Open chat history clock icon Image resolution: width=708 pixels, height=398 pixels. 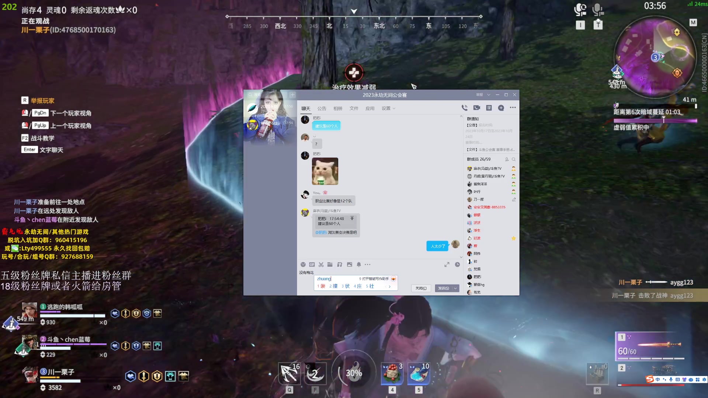point(457,265)
